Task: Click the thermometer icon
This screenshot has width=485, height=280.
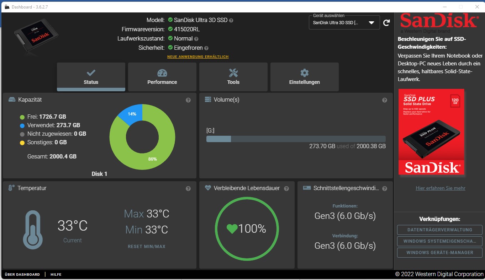Action: pos(33,230)
